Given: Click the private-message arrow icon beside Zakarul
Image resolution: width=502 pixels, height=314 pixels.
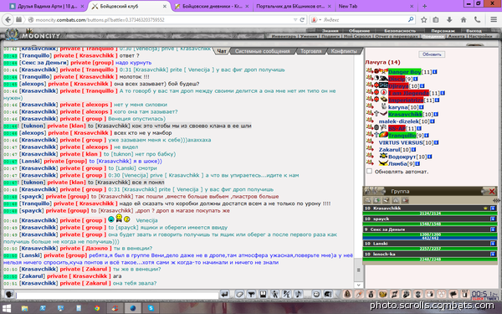Looking at the screenshot, I should 370,149.
